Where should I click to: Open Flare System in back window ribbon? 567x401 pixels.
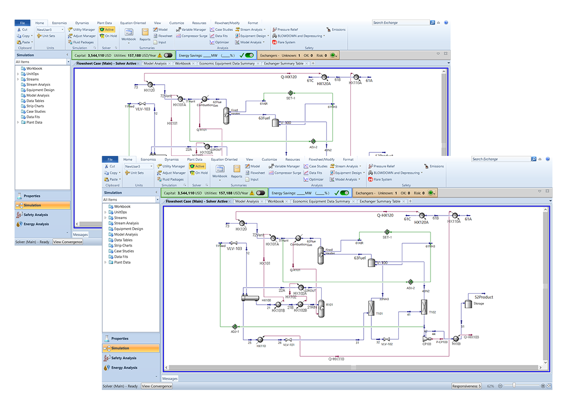(x=284, y=42)
